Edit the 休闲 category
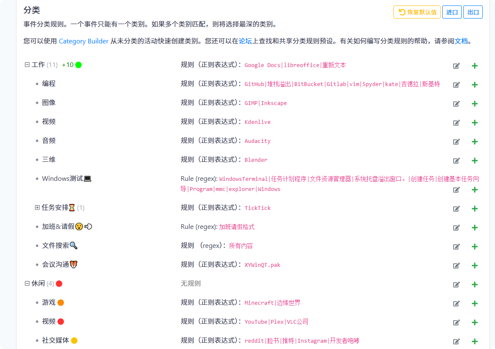495x349 pixels. point(457,285)
